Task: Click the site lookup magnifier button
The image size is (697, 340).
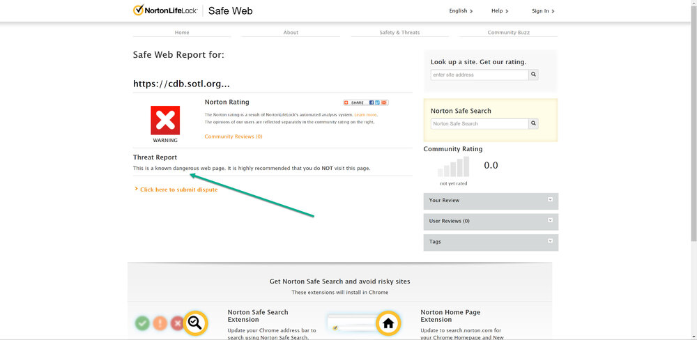Action: [x=534, y=75]
